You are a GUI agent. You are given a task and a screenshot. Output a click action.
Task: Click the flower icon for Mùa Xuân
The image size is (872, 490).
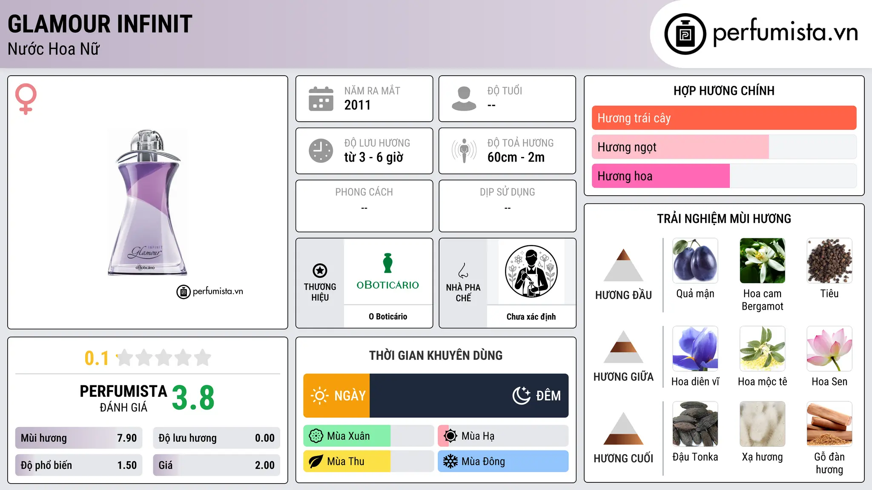[316, 436]
